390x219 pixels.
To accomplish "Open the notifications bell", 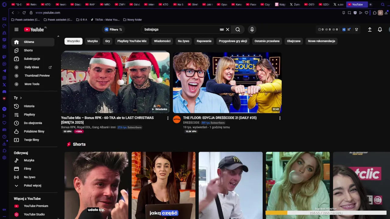I will point(380,30).
